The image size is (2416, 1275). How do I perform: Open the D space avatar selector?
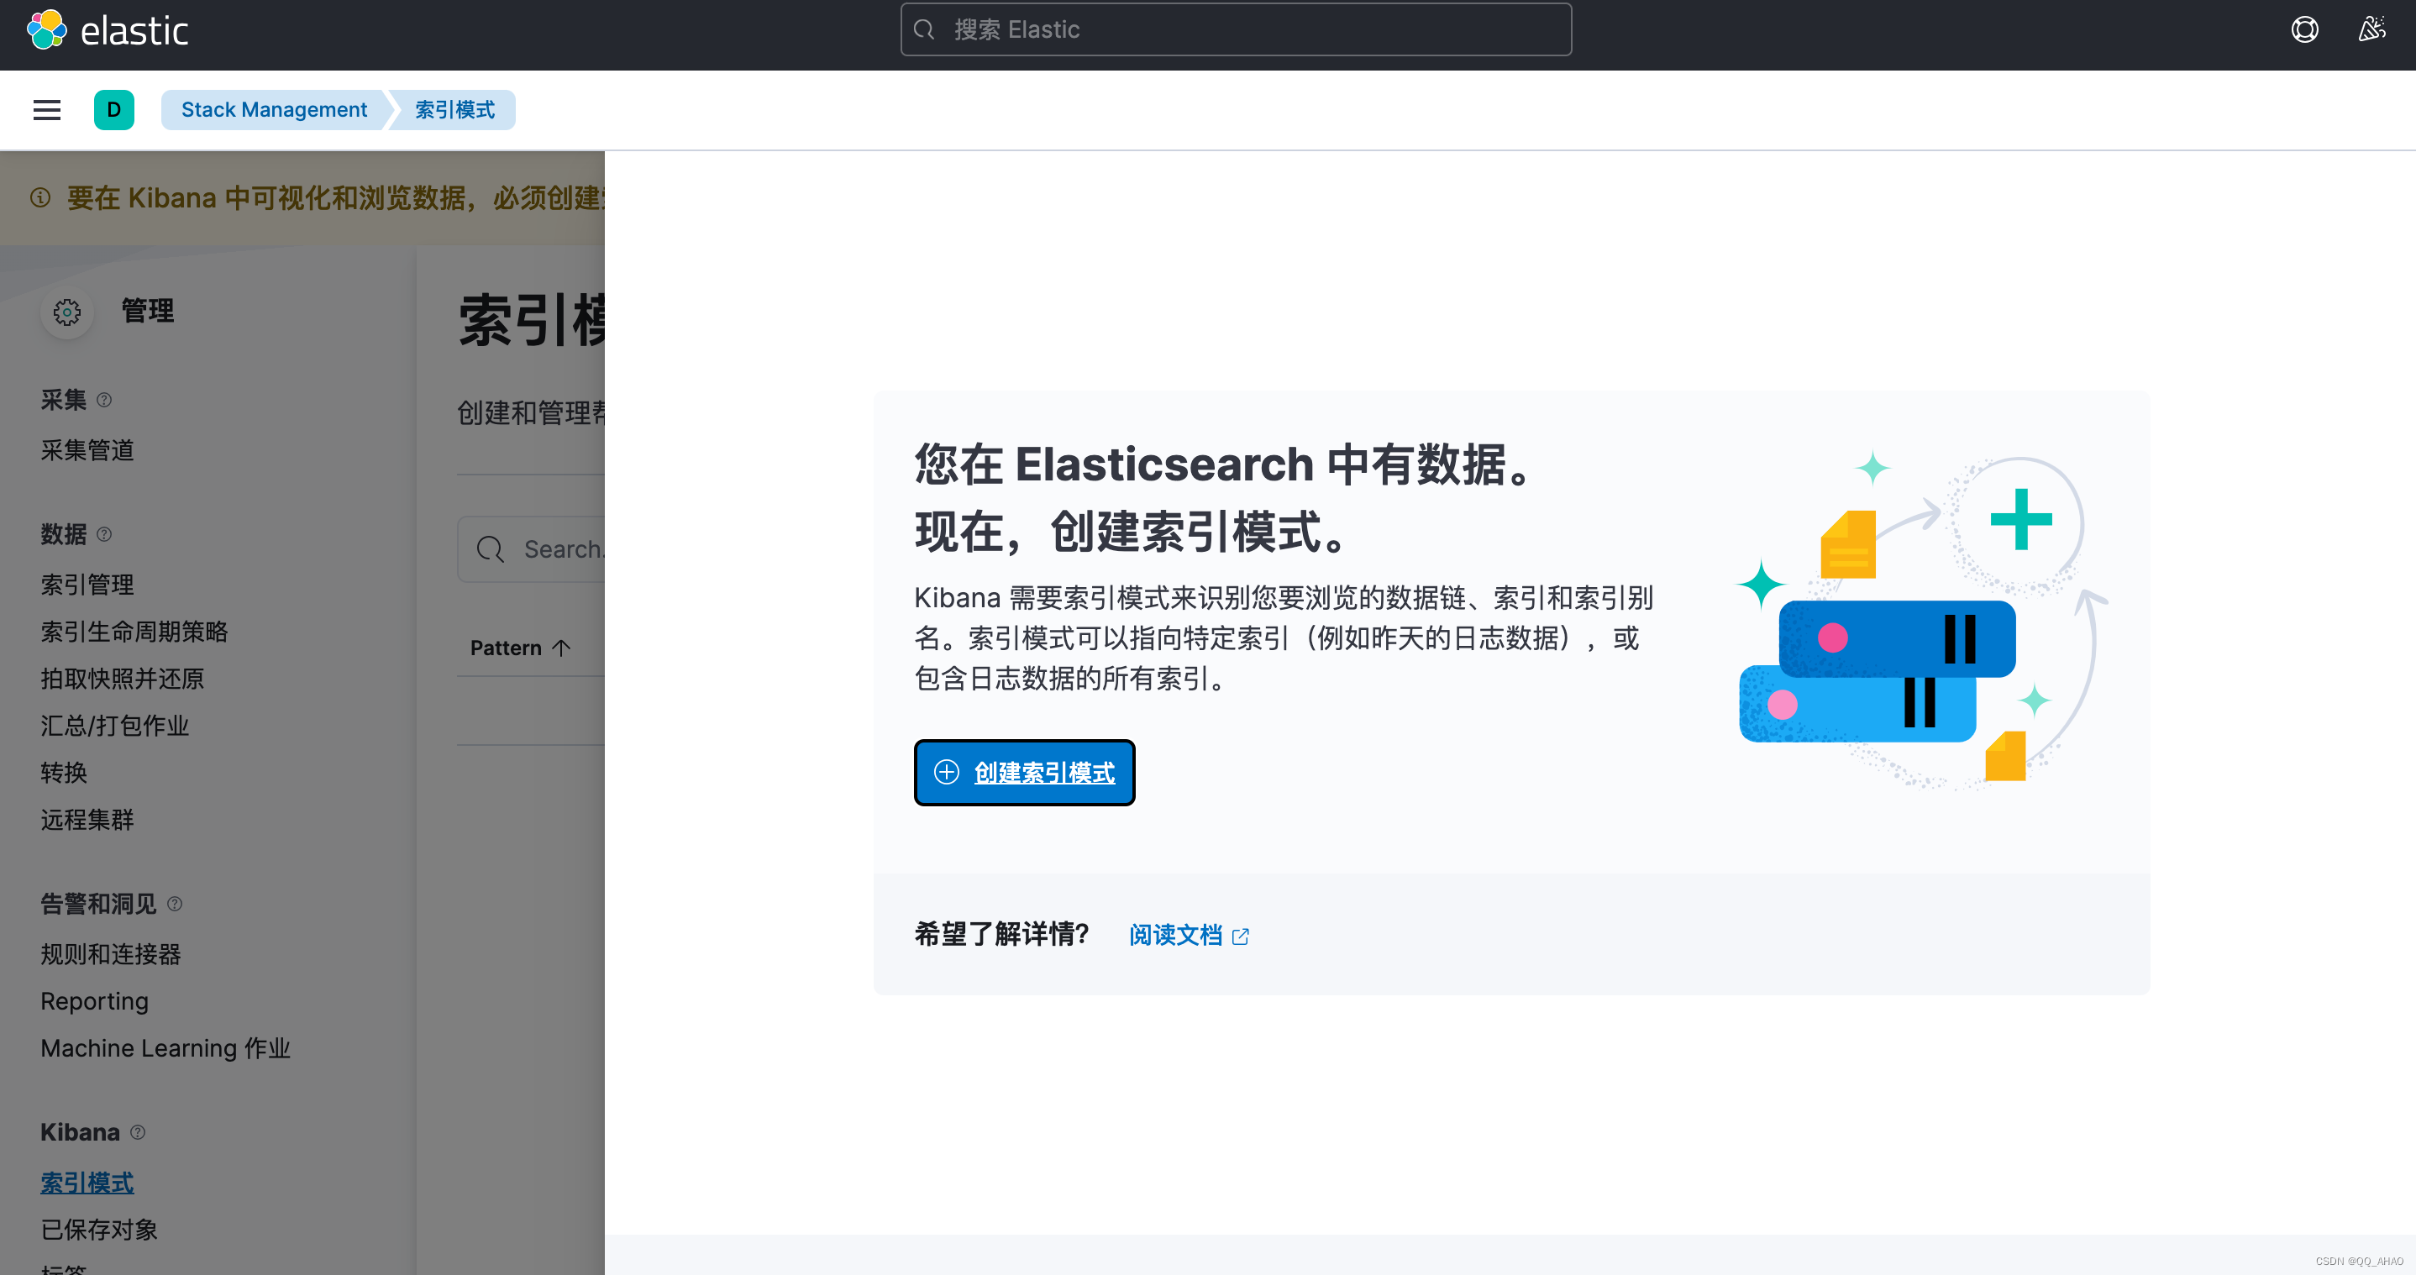pyautogui.click(x=113, y=110)
